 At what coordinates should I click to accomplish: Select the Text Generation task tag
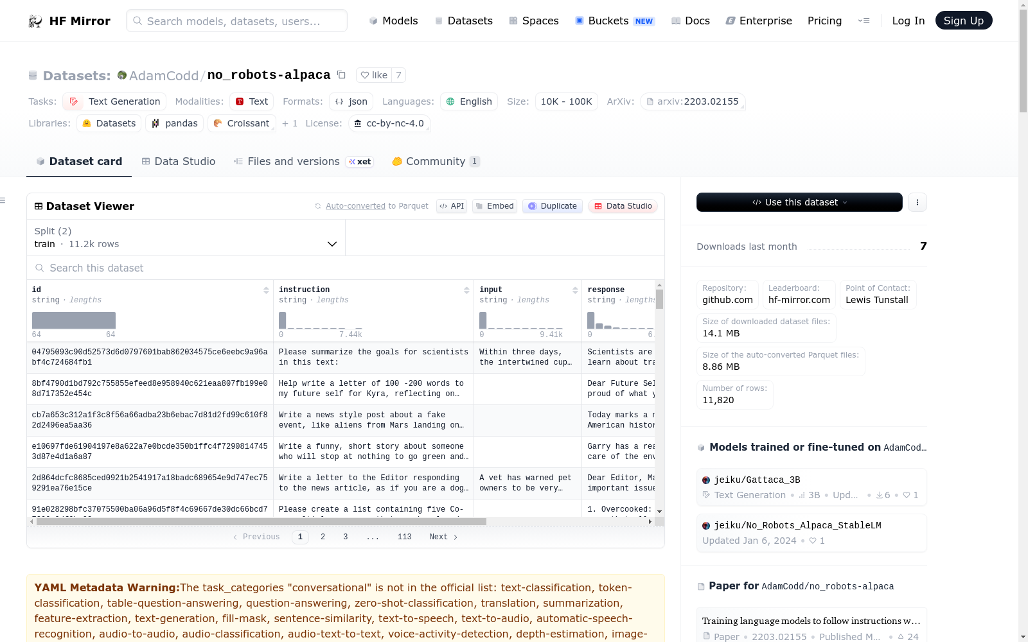114,101
